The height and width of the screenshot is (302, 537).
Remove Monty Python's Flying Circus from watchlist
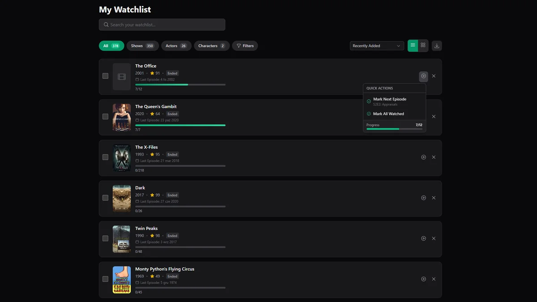click(434, 279)
